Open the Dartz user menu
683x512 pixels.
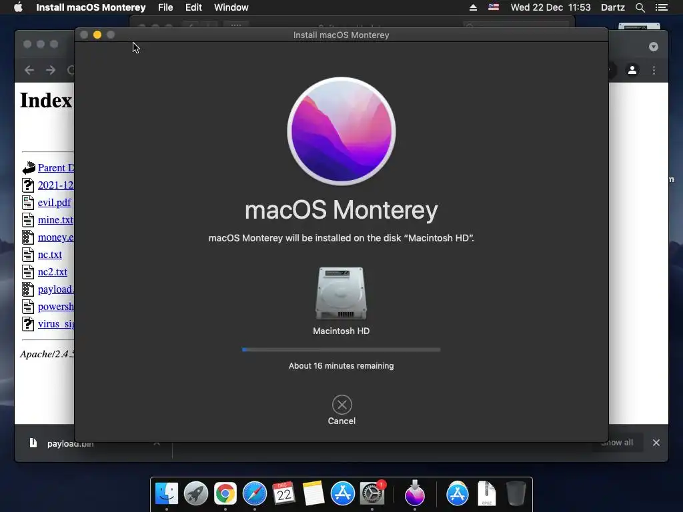tap(613, 7)
